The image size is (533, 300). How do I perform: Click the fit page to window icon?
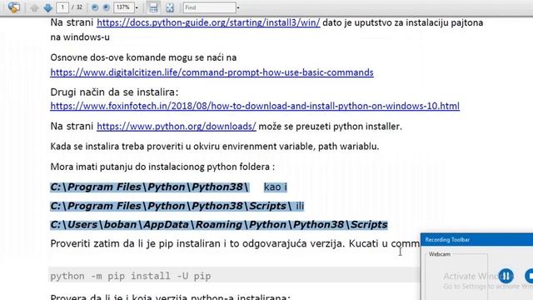(170, 7)
